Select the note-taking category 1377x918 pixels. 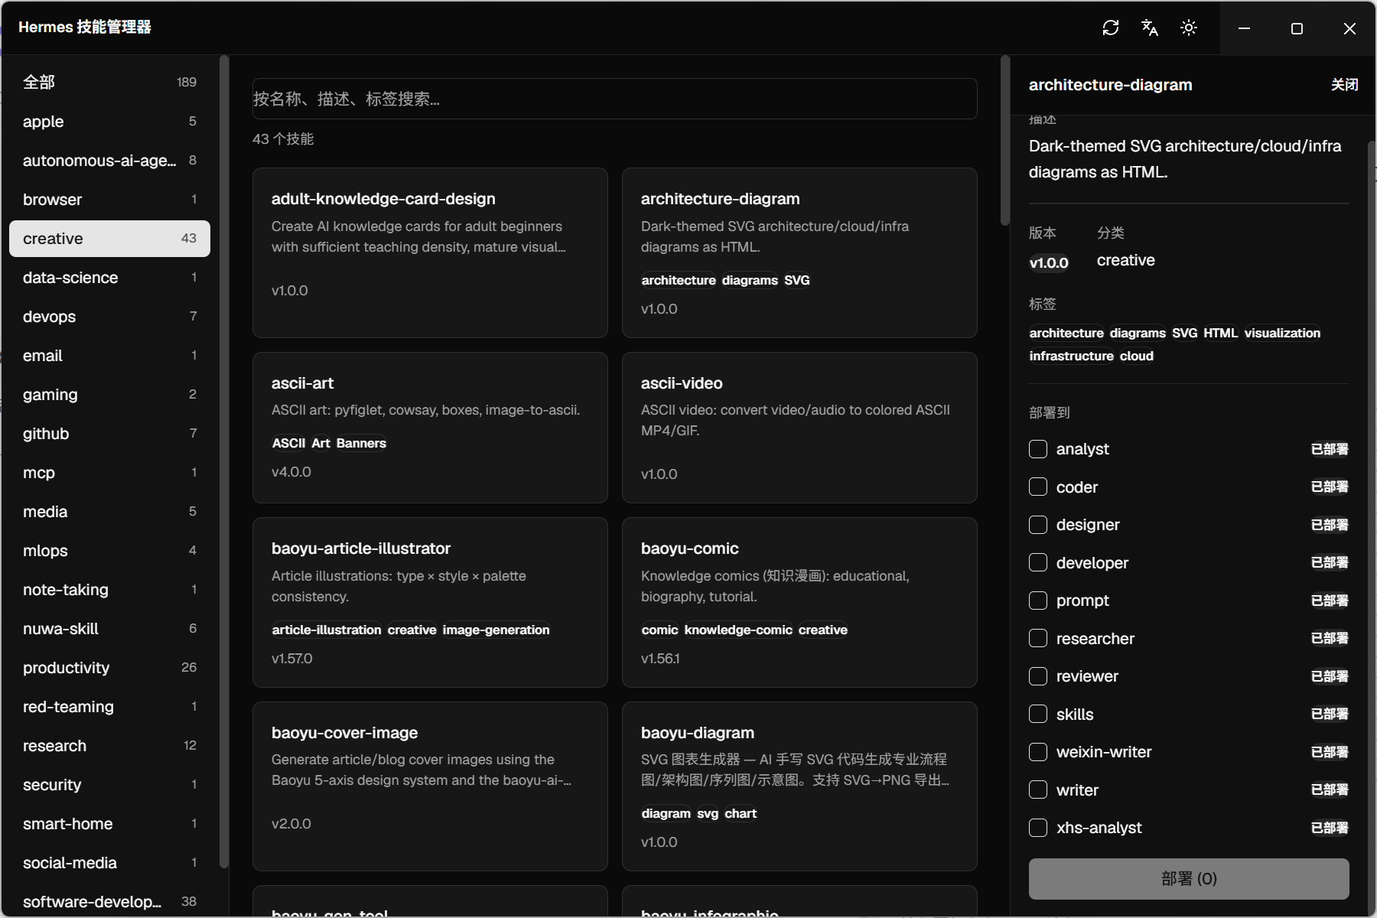[109, 590]
